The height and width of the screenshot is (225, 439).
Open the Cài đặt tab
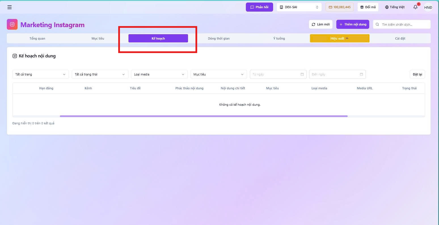click(400, 38)
